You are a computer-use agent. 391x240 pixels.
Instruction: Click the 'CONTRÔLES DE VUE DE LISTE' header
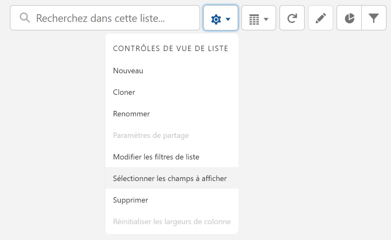click(x=171, y=49)
